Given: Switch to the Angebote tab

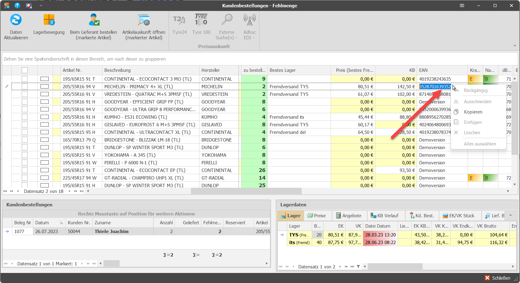Looking at the screenshot, I should coord(349,215).
